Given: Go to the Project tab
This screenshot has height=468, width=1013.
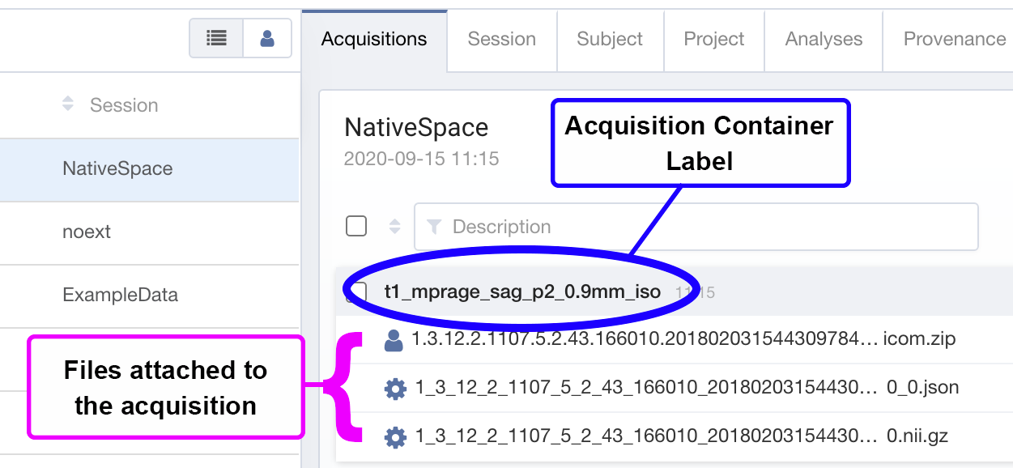Looking at the screenshot, I should (713, 39).
